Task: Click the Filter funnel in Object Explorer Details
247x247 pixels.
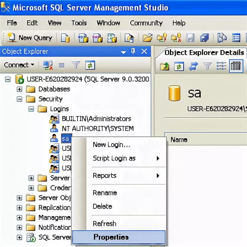Action: [x=207, y=66]
